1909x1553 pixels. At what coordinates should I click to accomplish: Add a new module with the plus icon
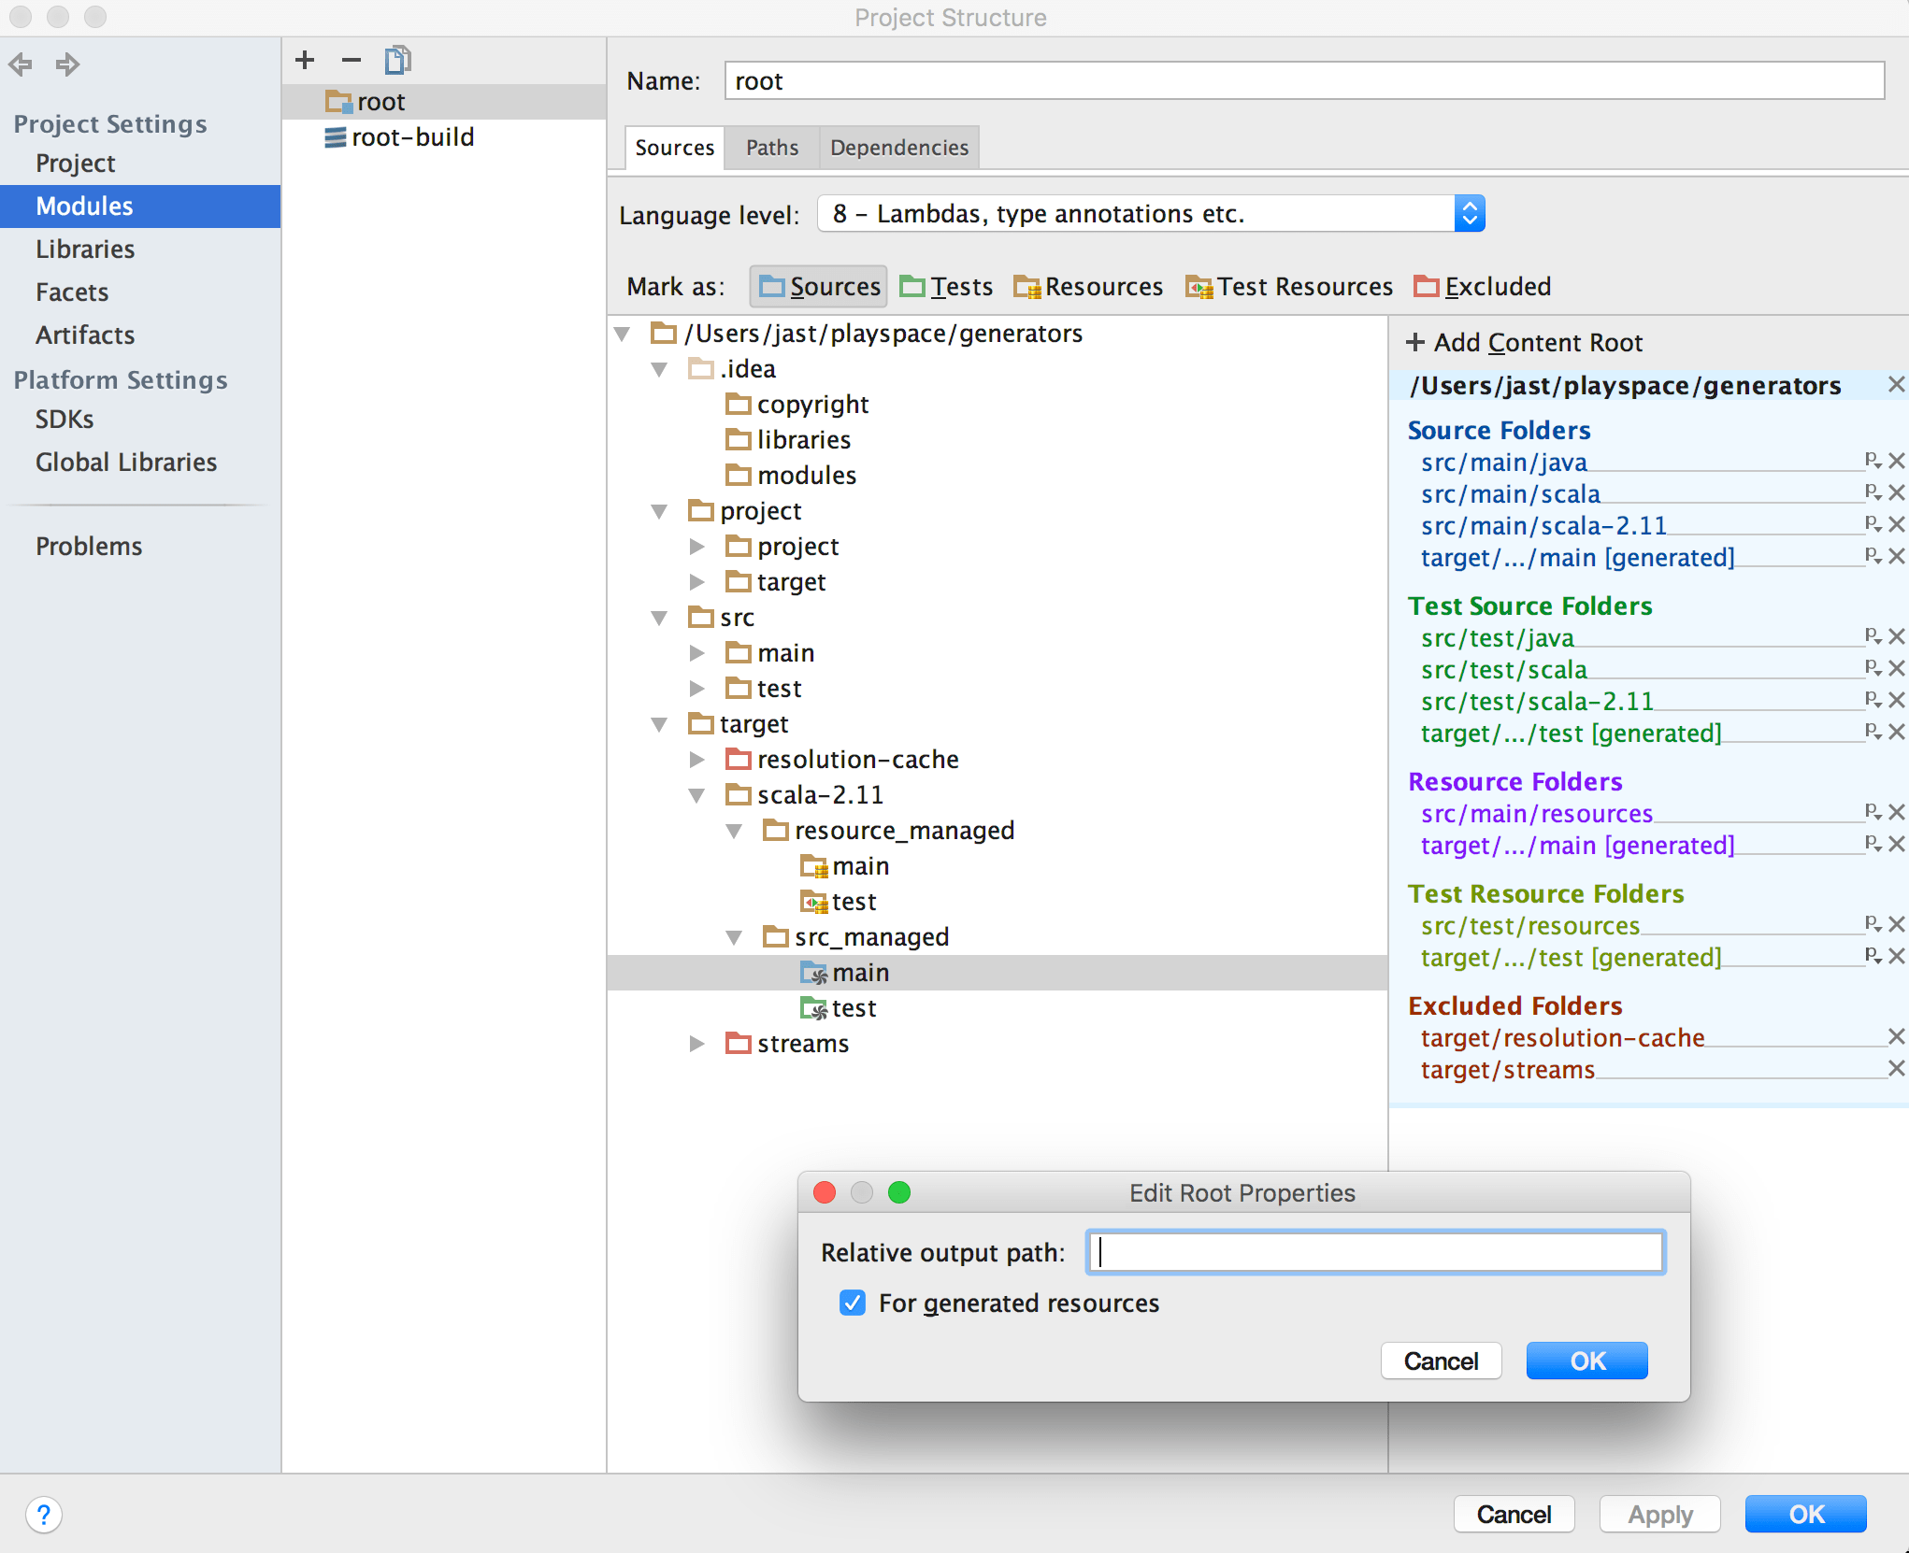point(304,59)
